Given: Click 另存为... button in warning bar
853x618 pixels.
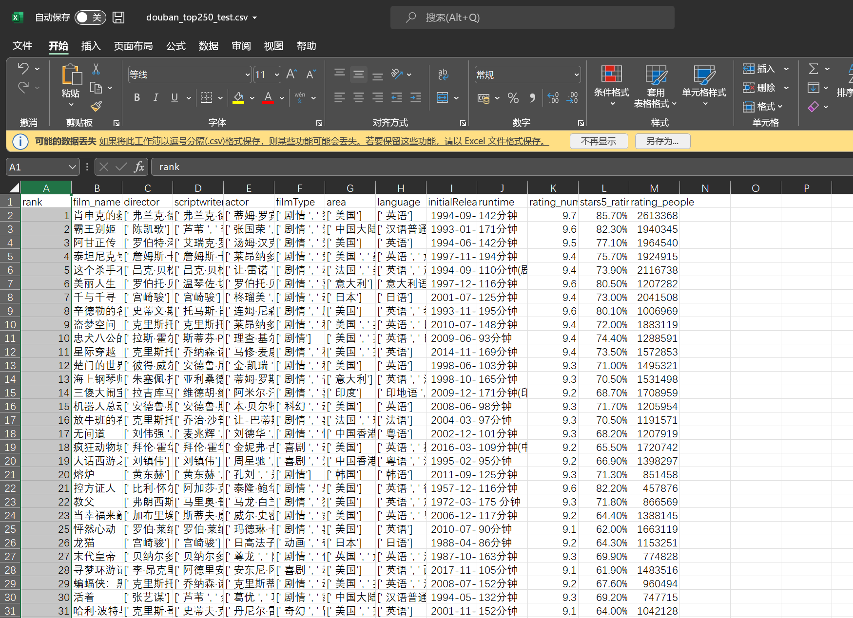Looking at the screenshot, I should click(662, 141).
